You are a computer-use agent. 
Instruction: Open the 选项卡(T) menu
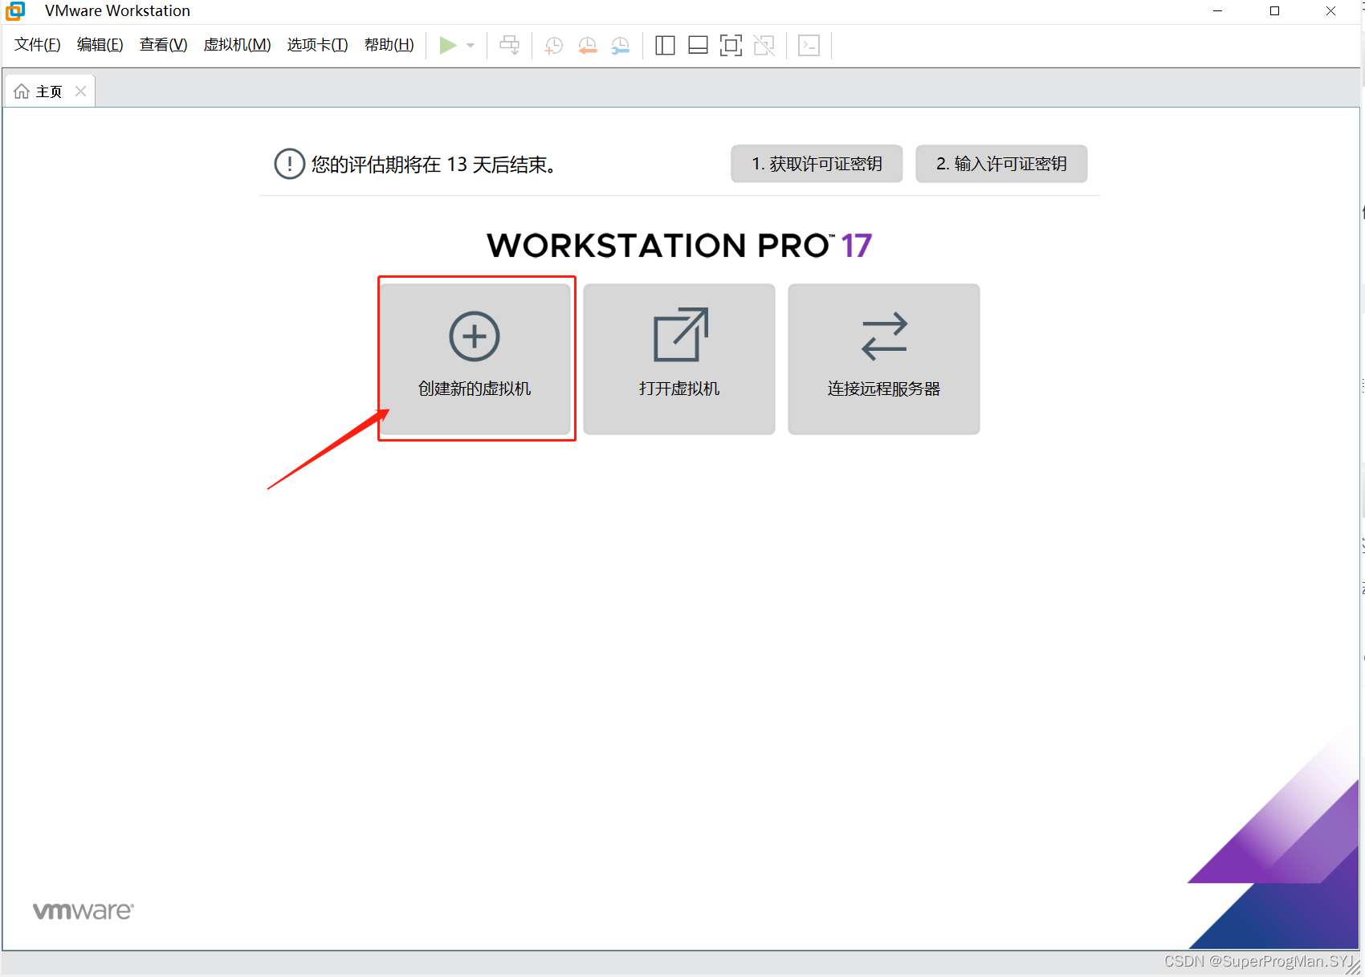pyautogui.click(x=318, y=45)
